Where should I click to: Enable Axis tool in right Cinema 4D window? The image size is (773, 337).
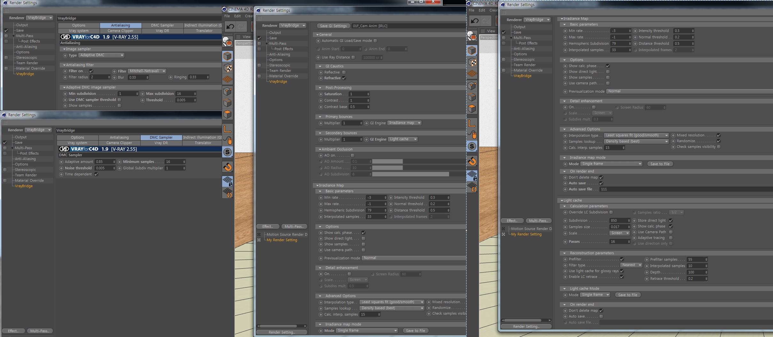click(472, 123)
